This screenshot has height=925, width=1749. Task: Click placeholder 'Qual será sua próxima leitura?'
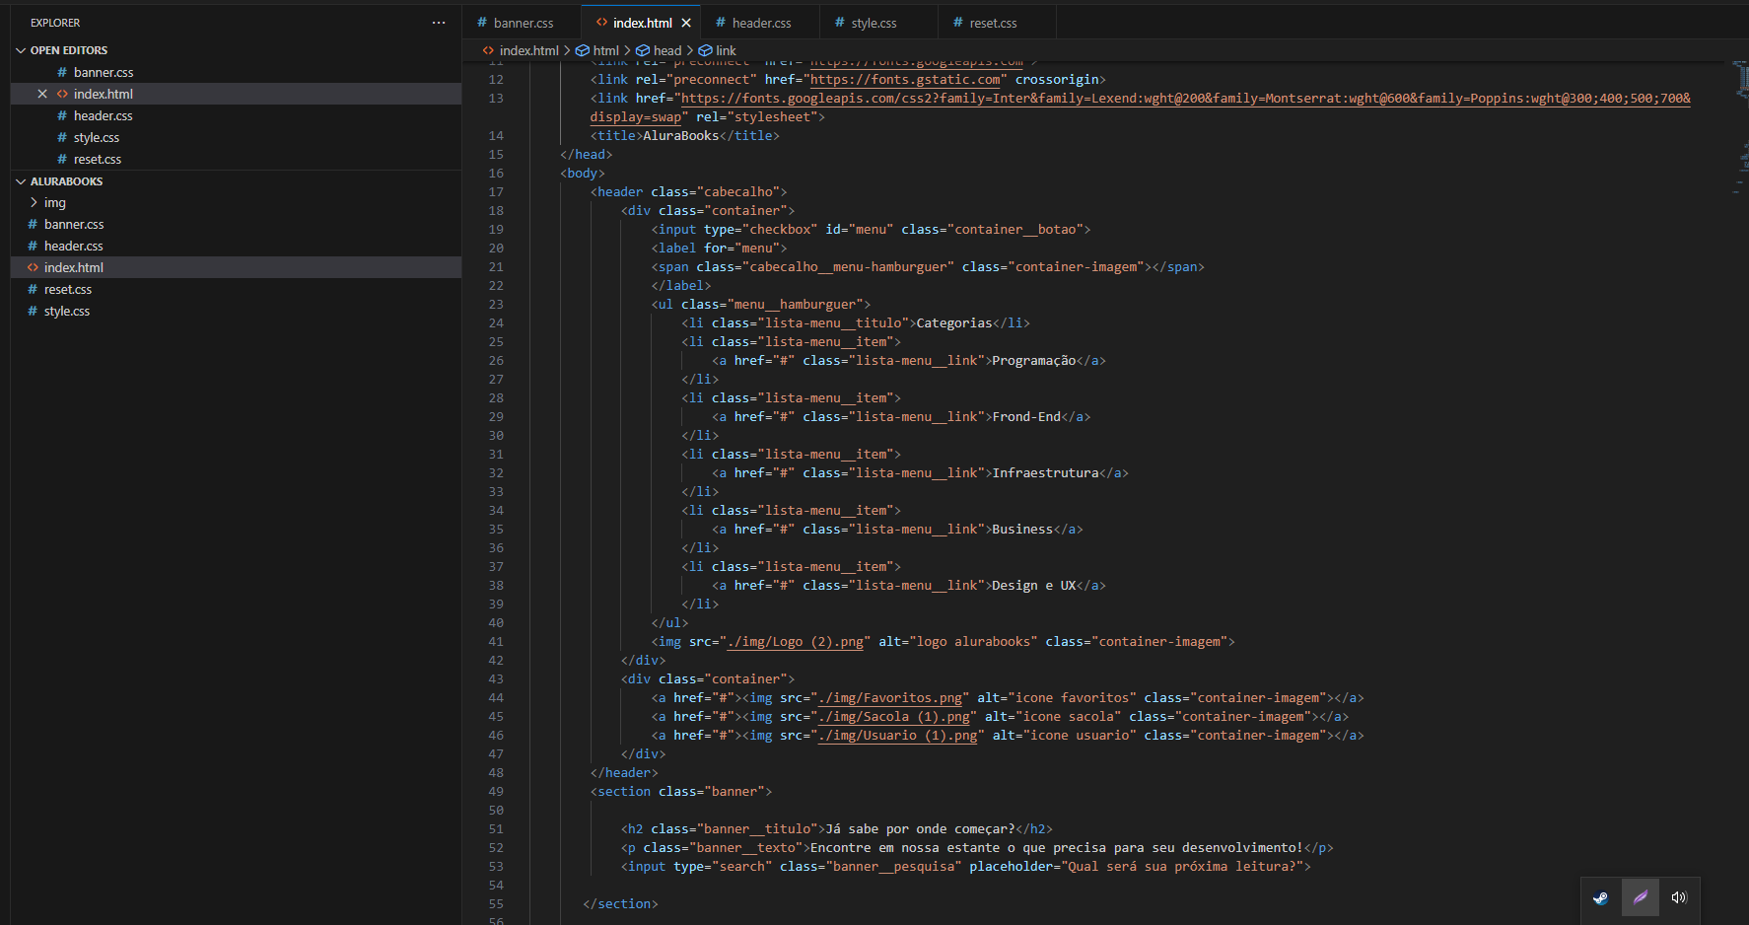(x=1181, y=866)
